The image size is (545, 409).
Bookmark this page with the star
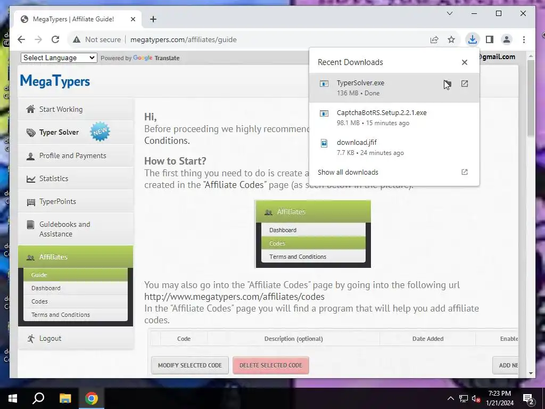point(451,39)
